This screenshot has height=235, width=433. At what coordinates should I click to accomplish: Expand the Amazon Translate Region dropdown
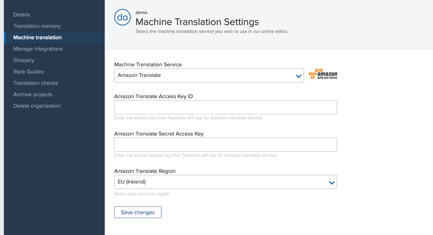click(x=225, y=182)
